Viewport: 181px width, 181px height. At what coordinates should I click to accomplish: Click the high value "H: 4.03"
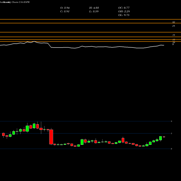tap(94, 8)
